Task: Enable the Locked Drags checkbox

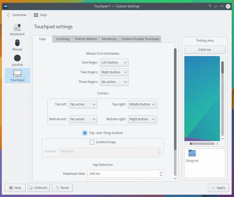Action: tap(92, 142)
